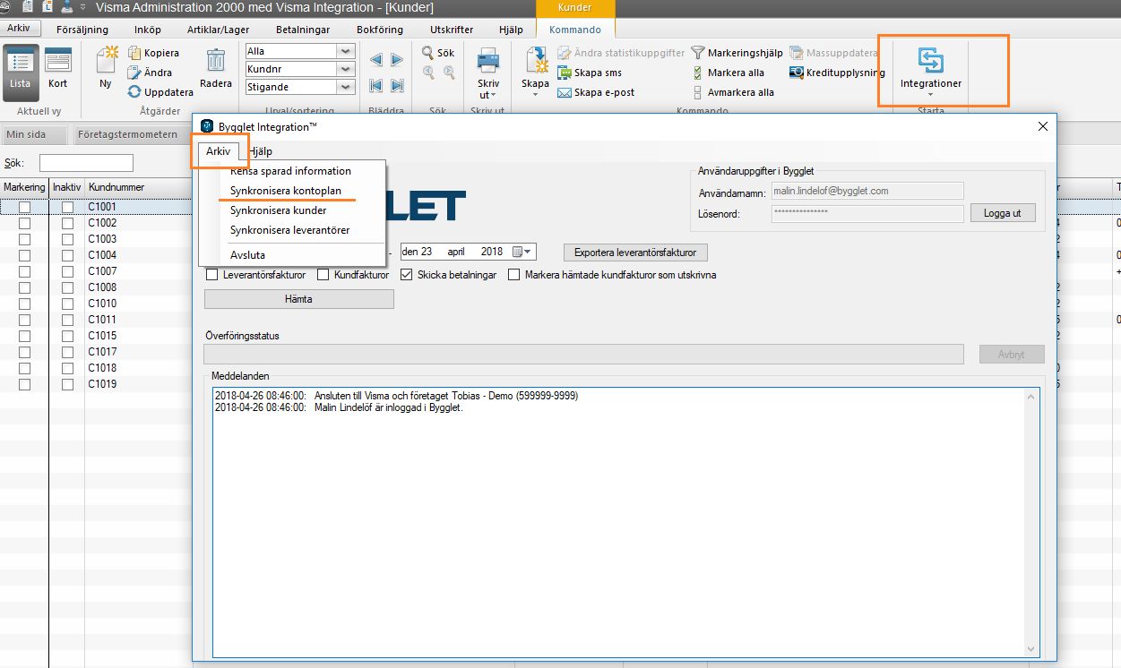Click Exportera leverantörsfakturor button
The image size is (1121, 668).
tap(635, 253)
